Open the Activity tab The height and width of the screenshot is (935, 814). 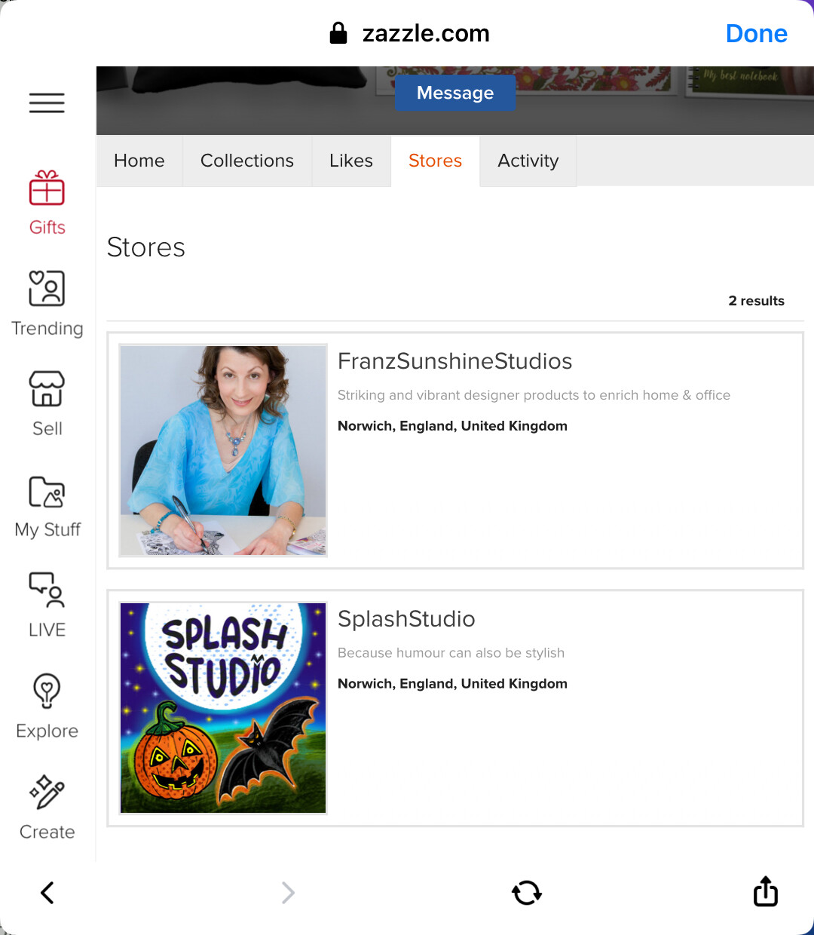tap(528, 161)
